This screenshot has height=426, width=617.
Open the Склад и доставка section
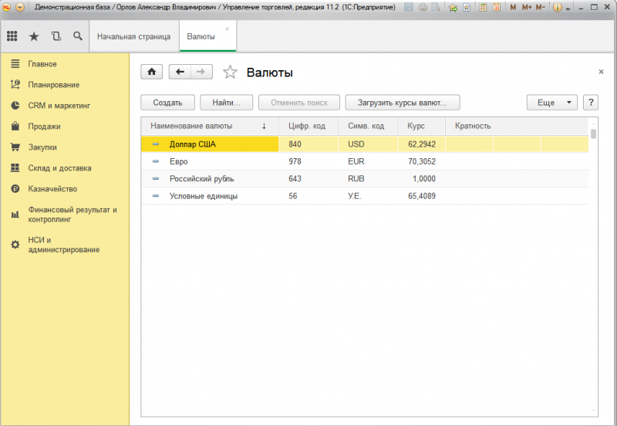click(59, 168)
